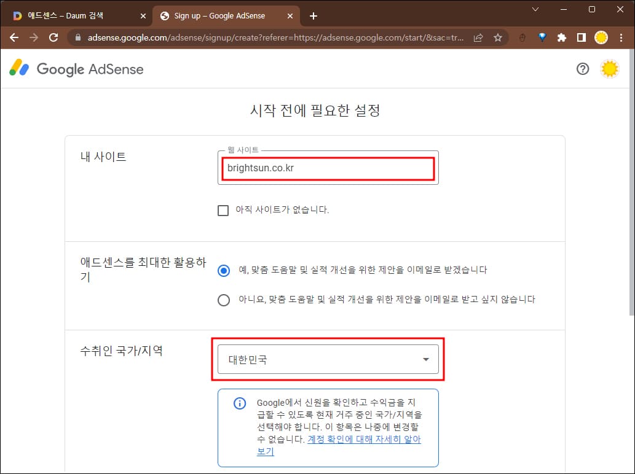This screenshot has width=635, height=474.
Task: Go back using the browser back arrow
Action: click(14, 37)
